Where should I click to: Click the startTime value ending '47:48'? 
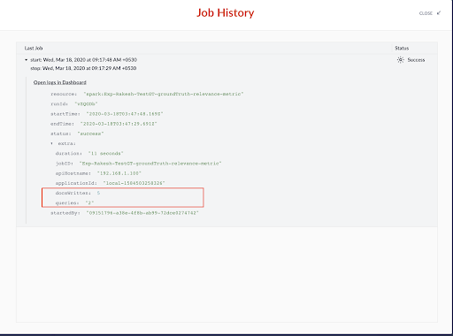[x=125, y=114]
